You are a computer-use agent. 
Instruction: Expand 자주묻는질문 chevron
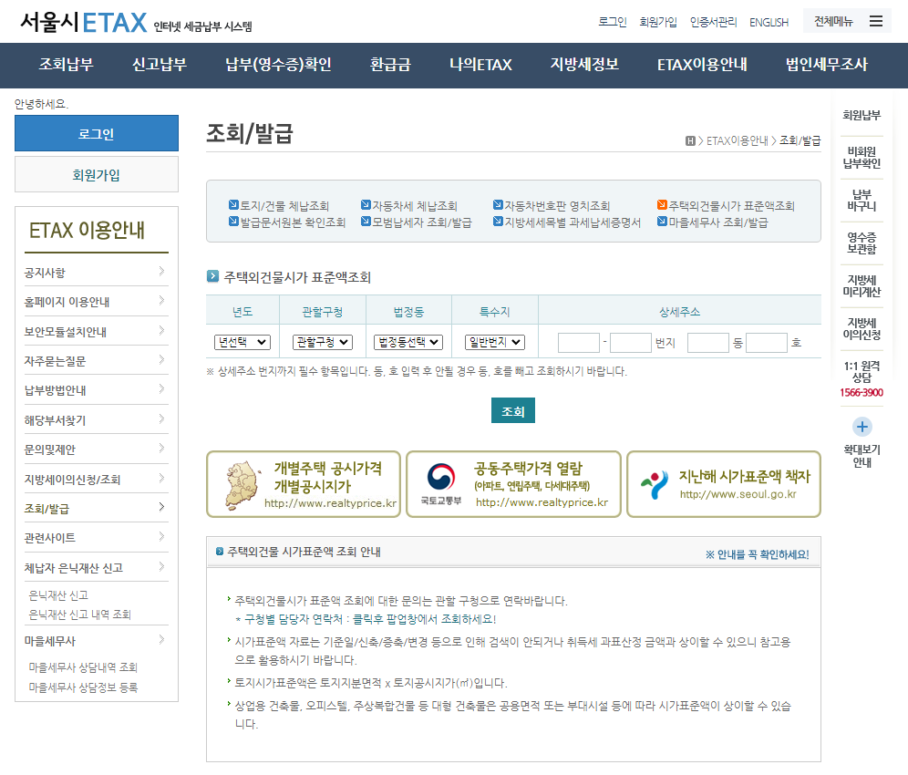coord(161,359)
